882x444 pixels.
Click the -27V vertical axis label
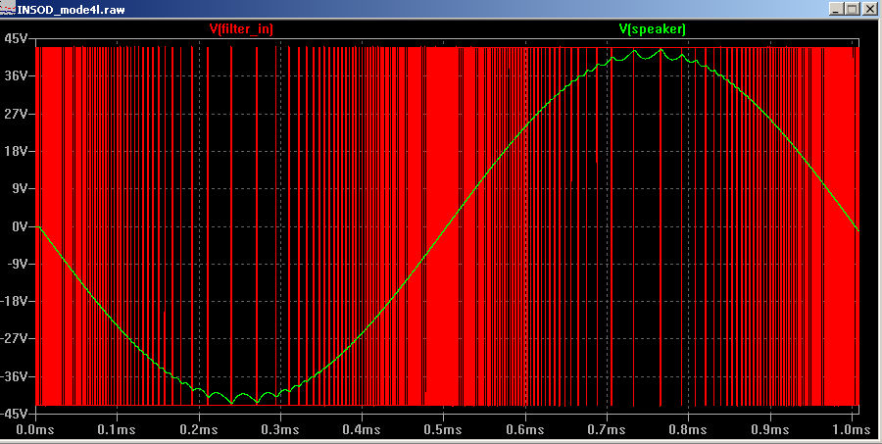click(14, 339)
